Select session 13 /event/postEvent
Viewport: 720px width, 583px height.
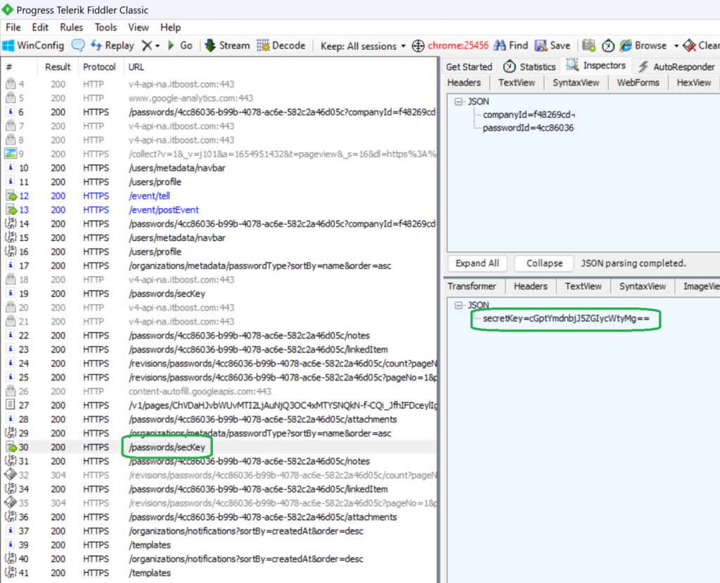pyautogui.click(x=219, y=209)
